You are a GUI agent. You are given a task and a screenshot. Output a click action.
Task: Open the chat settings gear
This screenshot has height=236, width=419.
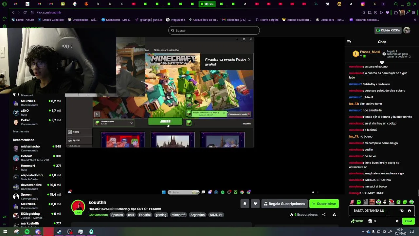click(x=397, y=221)
